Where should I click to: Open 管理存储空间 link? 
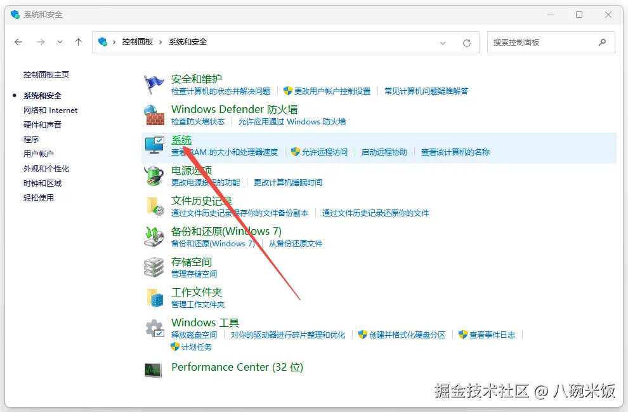194,274
